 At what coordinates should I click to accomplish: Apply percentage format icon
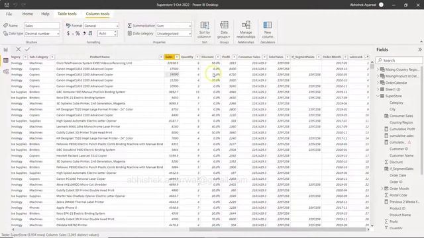pyautogui.click(x=78, y=34)
